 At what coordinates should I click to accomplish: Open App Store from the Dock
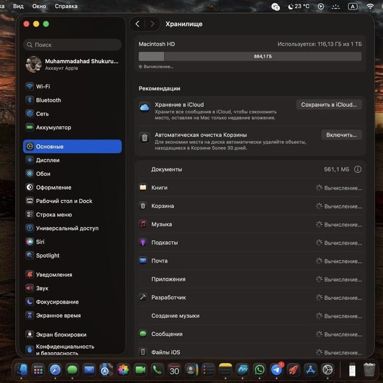310,370
